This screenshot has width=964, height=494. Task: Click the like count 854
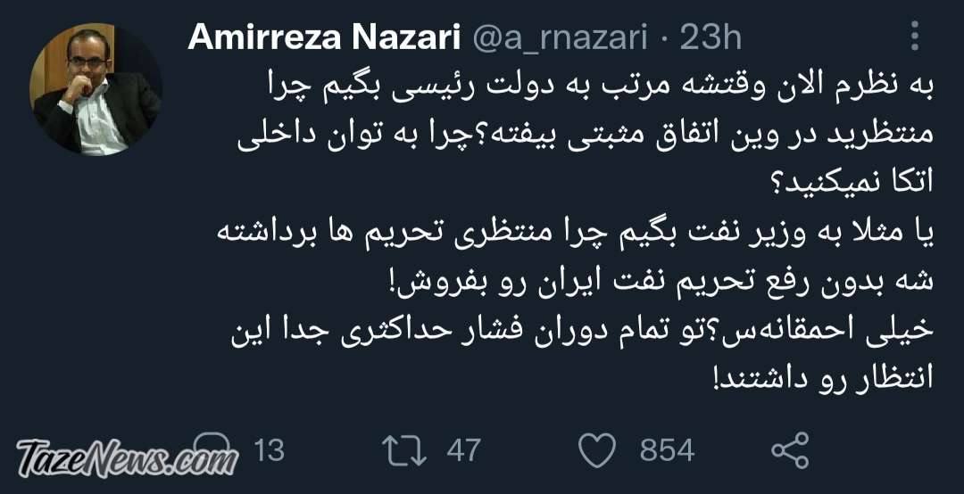[x=667, y=450]
